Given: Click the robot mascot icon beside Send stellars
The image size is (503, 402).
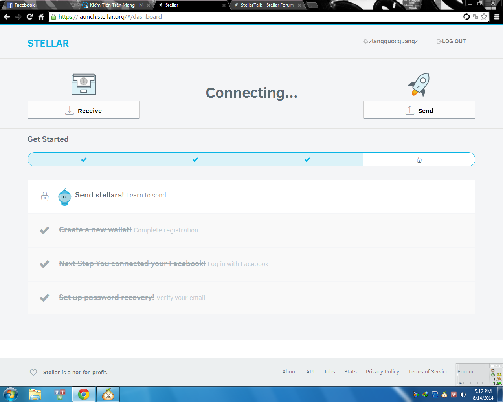Looking at the screenshot, I should pos(64,197).
